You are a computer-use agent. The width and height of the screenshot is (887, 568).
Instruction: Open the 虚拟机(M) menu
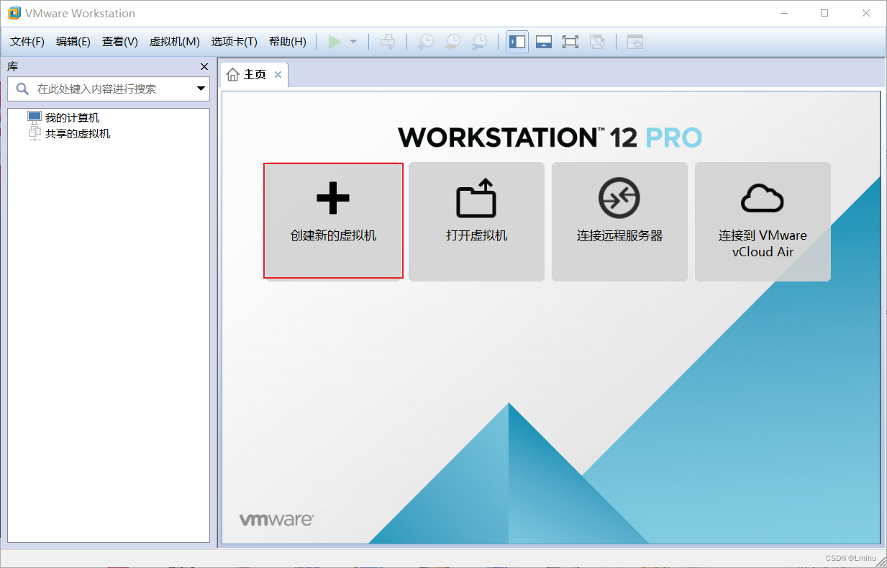174,42
